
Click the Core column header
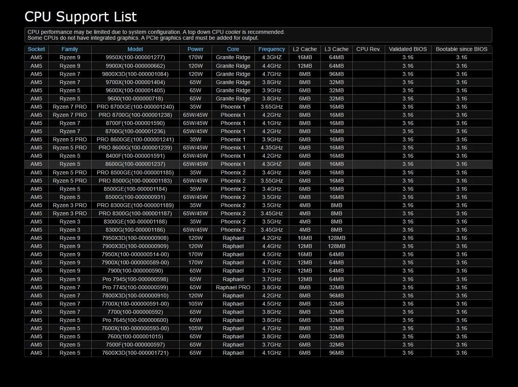coord(233,49)
